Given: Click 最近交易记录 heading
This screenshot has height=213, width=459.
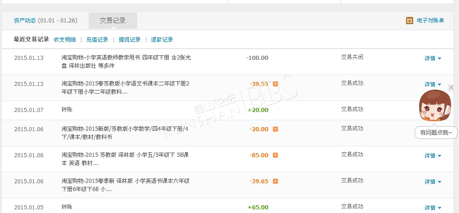Looking at the screenshot, I should point(32,39).
